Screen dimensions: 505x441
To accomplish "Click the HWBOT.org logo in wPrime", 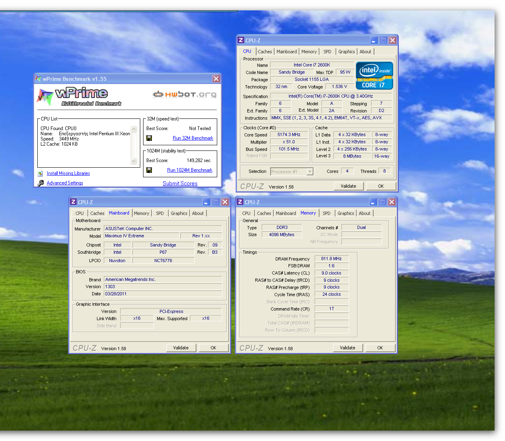I will pos(184,94).
